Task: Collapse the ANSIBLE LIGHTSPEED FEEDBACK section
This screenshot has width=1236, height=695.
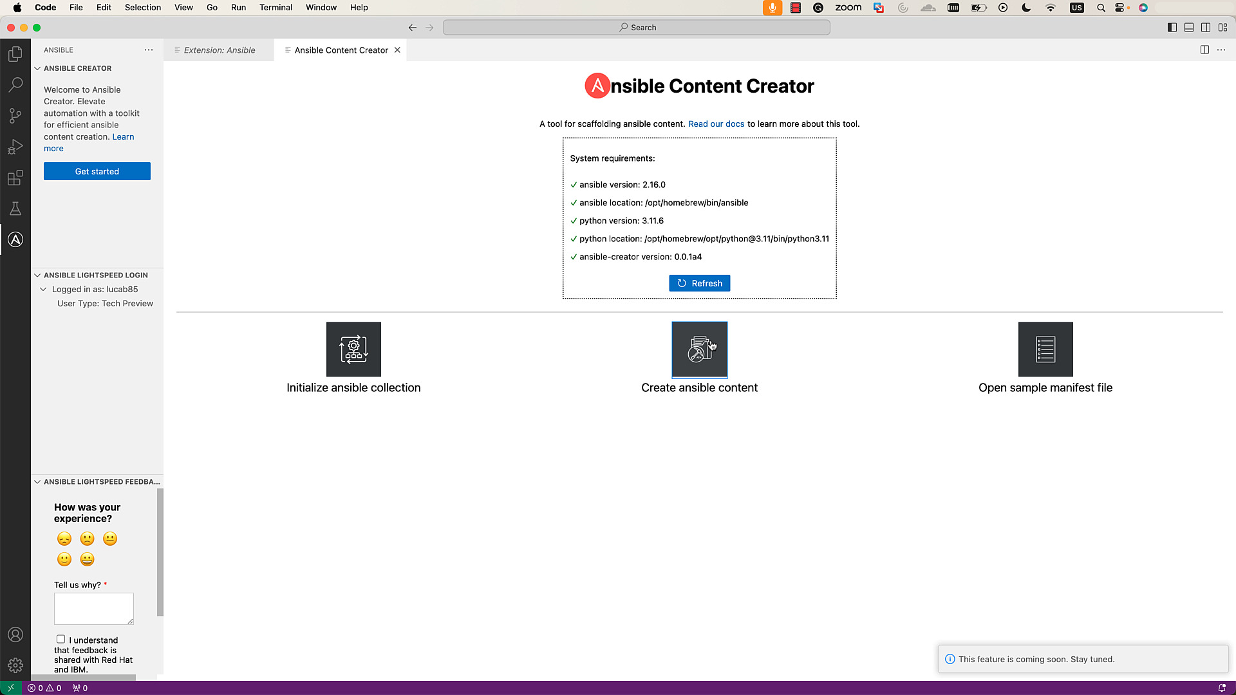Action: click(37, 481)
